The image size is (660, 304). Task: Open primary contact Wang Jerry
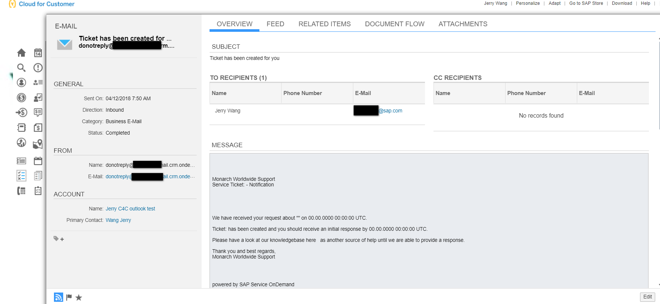(118, 220)
